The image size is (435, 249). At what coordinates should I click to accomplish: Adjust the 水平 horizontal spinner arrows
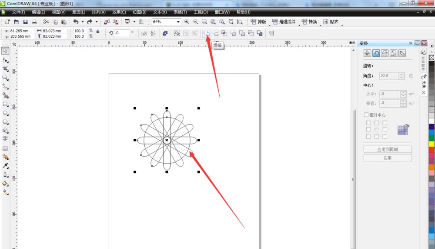(x=403, y=94)
